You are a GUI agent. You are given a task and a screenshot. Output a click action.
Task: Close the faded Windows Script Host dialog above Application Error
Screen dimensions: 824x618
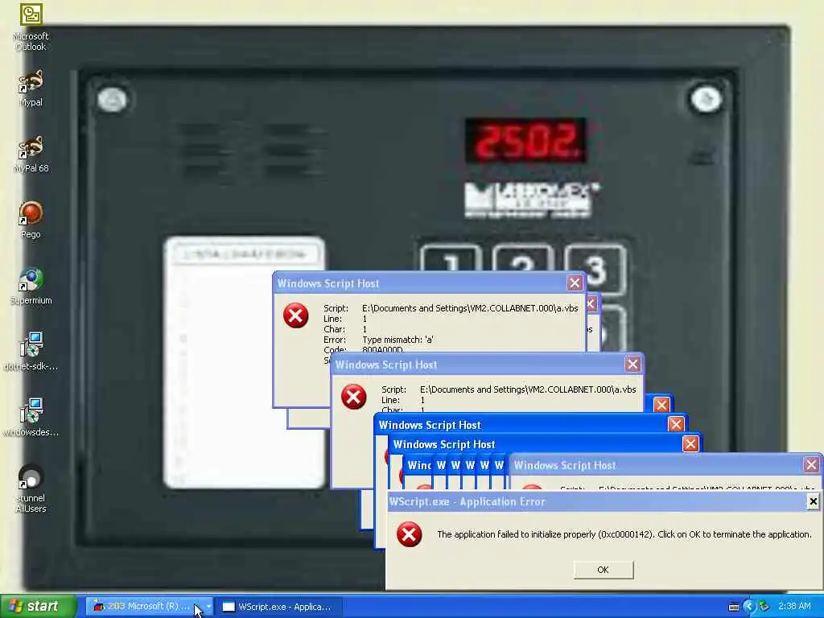[811, 464]
